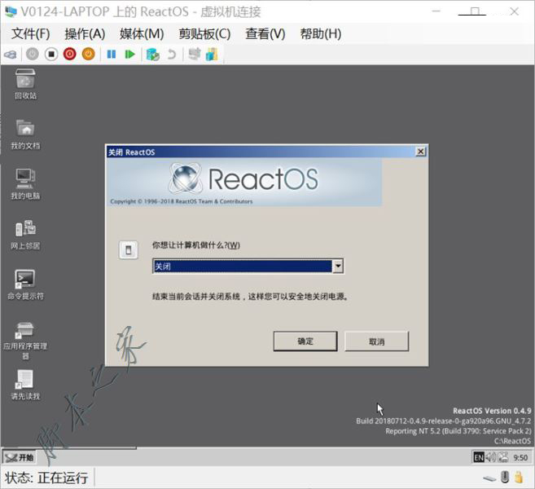Screen dimensions: 535x489
Task: Click the orange Save state icon
Action: tap(88, 55)
